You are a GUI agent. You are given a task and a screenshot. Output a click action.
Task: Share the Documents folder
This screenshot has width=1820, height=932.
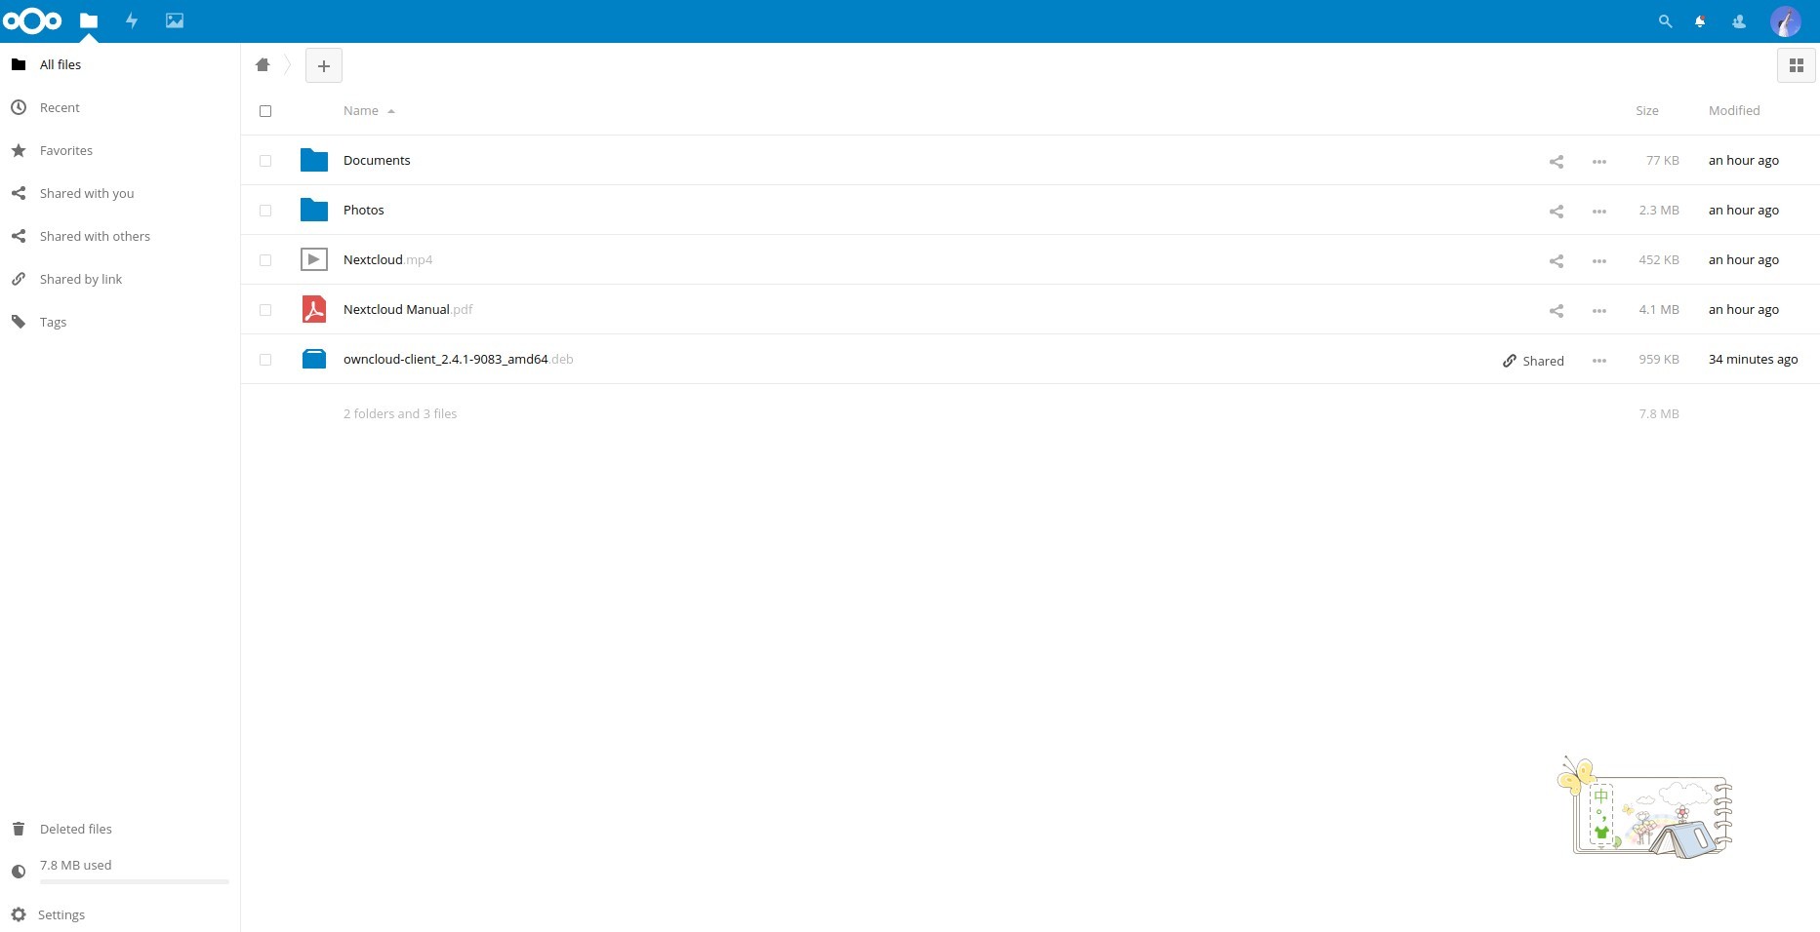(1556, 162)
